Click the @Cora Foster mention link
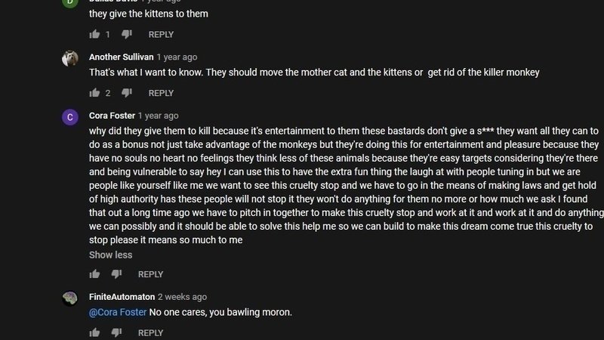The height and width of the screenshot is (340, 604). tap(117, 312)
